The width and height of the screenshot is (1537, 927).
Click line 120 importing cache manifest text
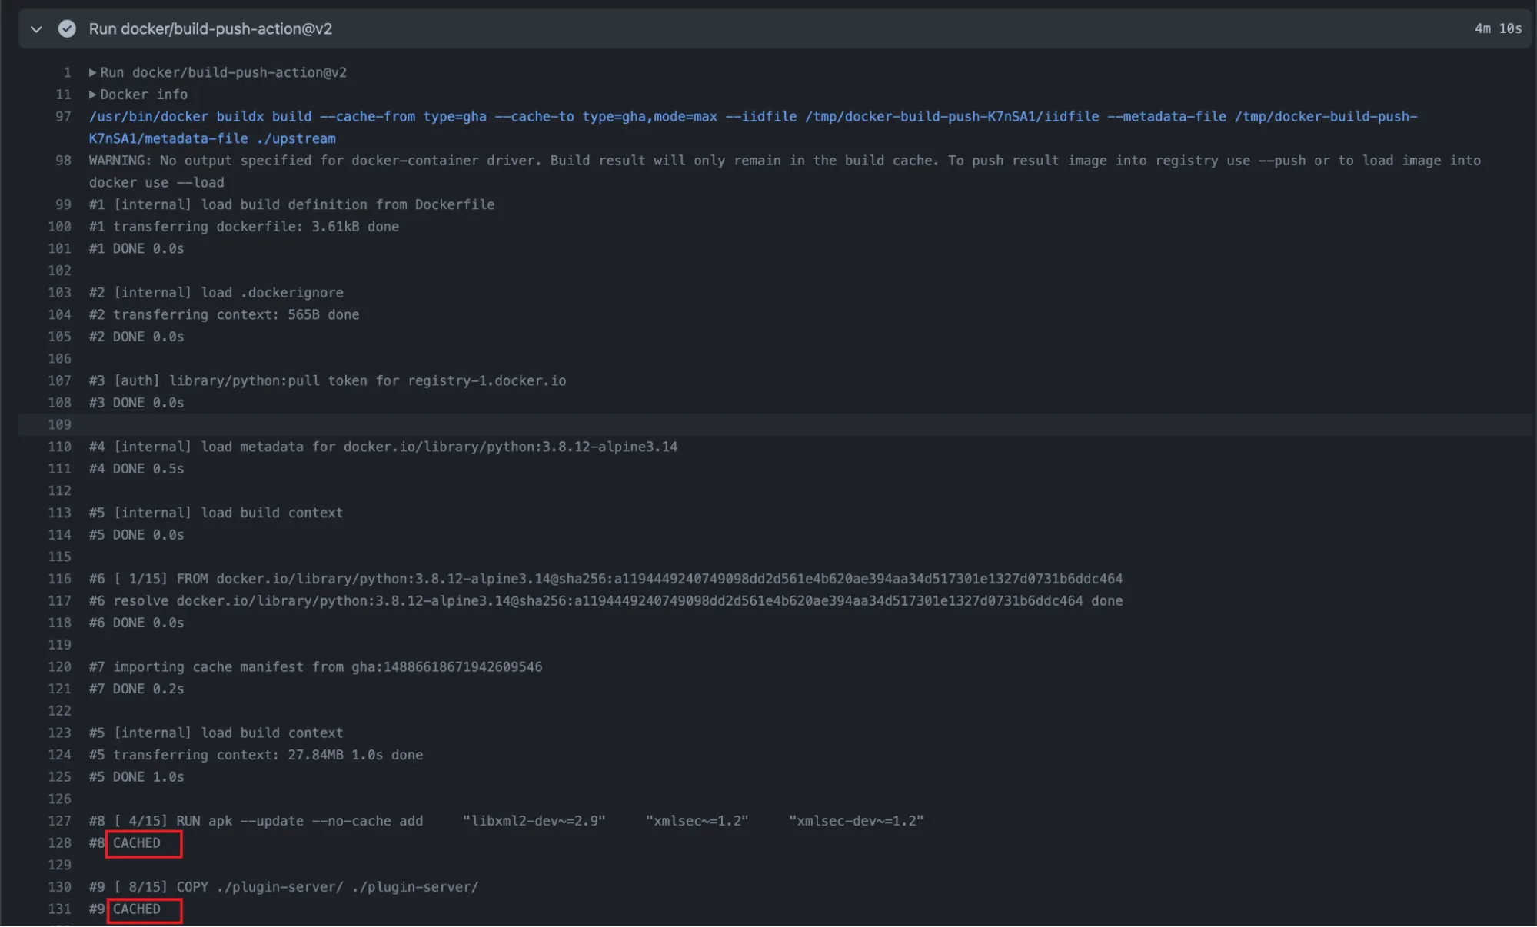click(x=315, y=666)
